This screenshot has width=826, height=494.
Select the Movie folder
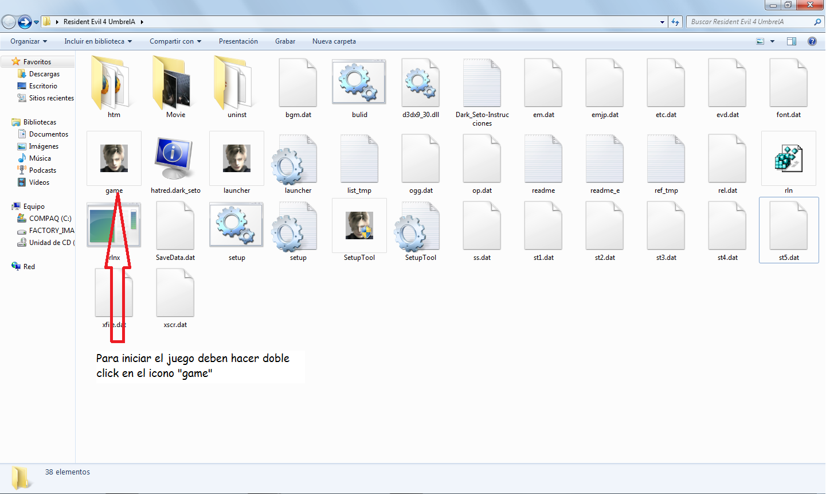coord(175,87)
